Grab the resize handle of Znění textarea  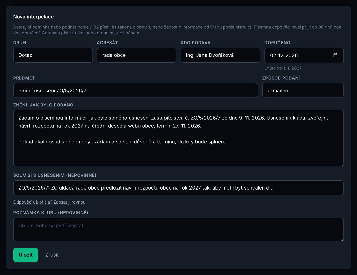342,164
